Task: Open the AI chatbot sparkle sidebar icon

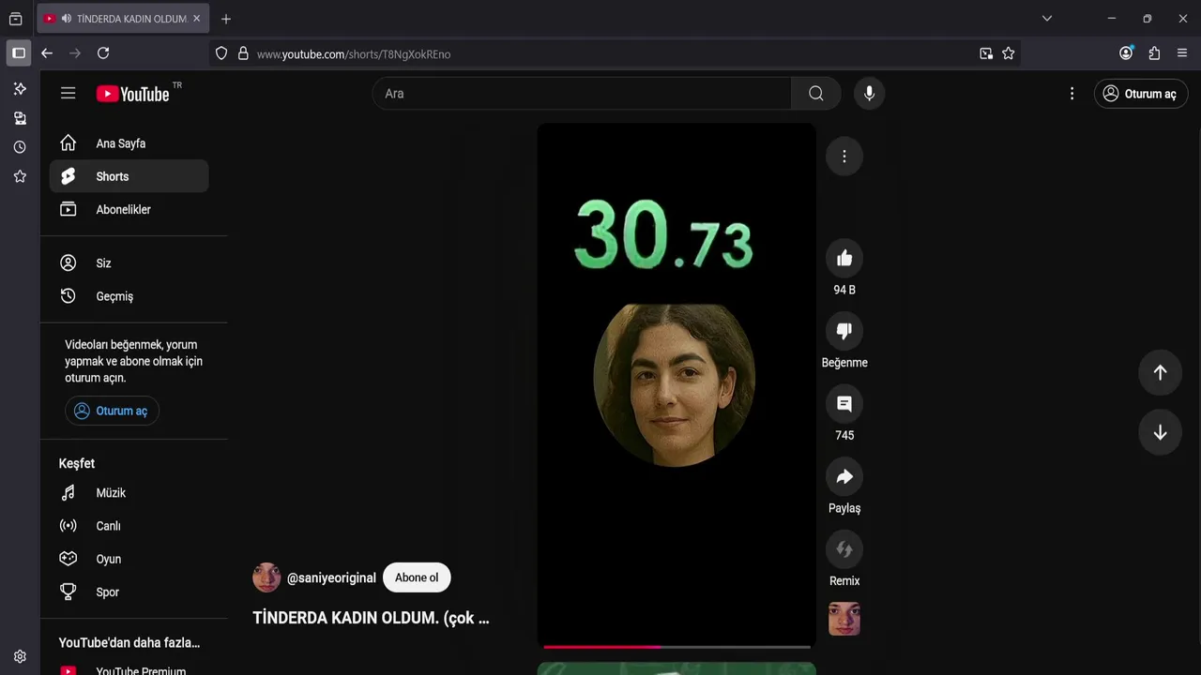Action: (x=20, y=88)
